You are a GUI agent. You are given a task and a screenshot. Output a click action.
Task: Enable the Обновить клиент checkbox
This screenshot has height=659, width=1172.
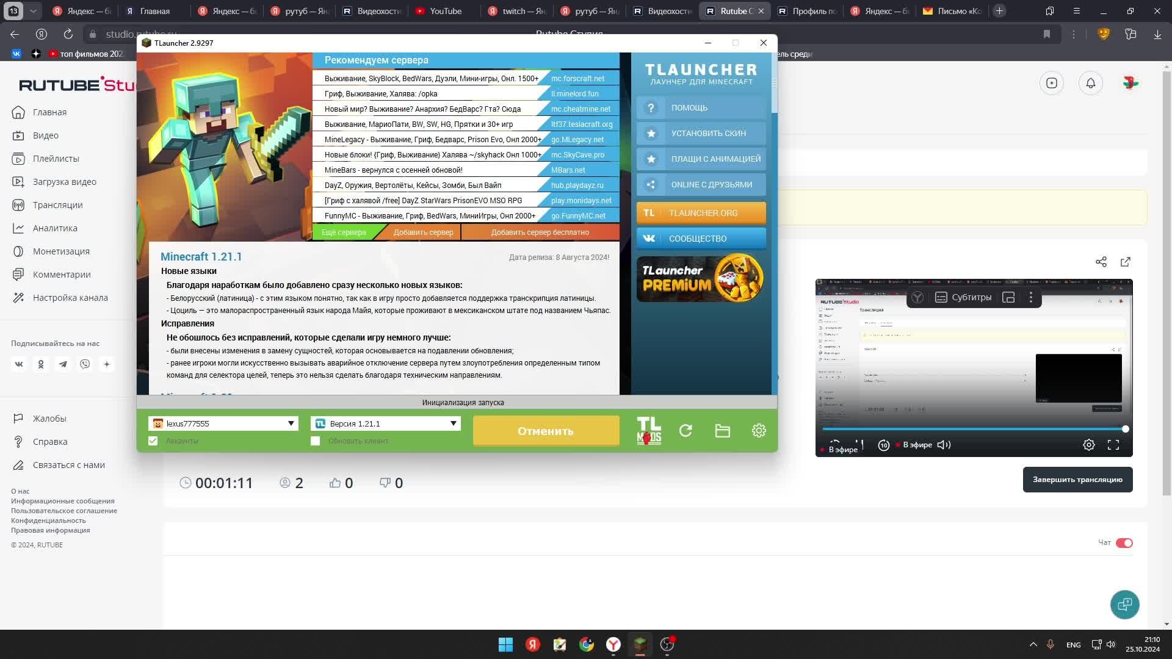point(316,441)
